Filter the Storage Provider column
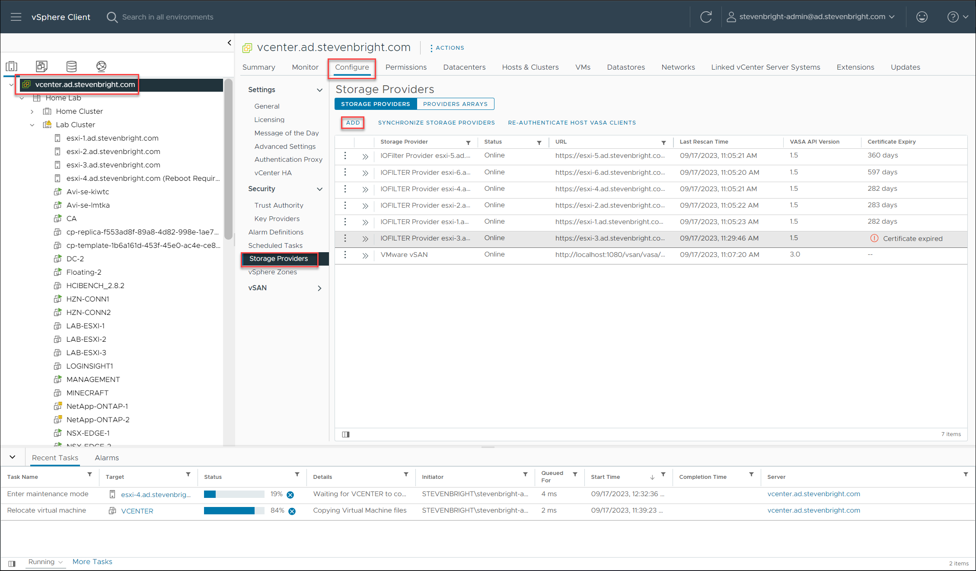This screenshot has width=976, height=571. (x=468, y=142)
